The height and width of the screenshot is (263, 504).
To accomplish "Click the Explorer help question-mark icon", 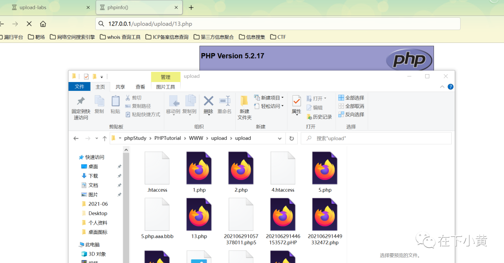I will pyautogui.click(x=451, y=87).
